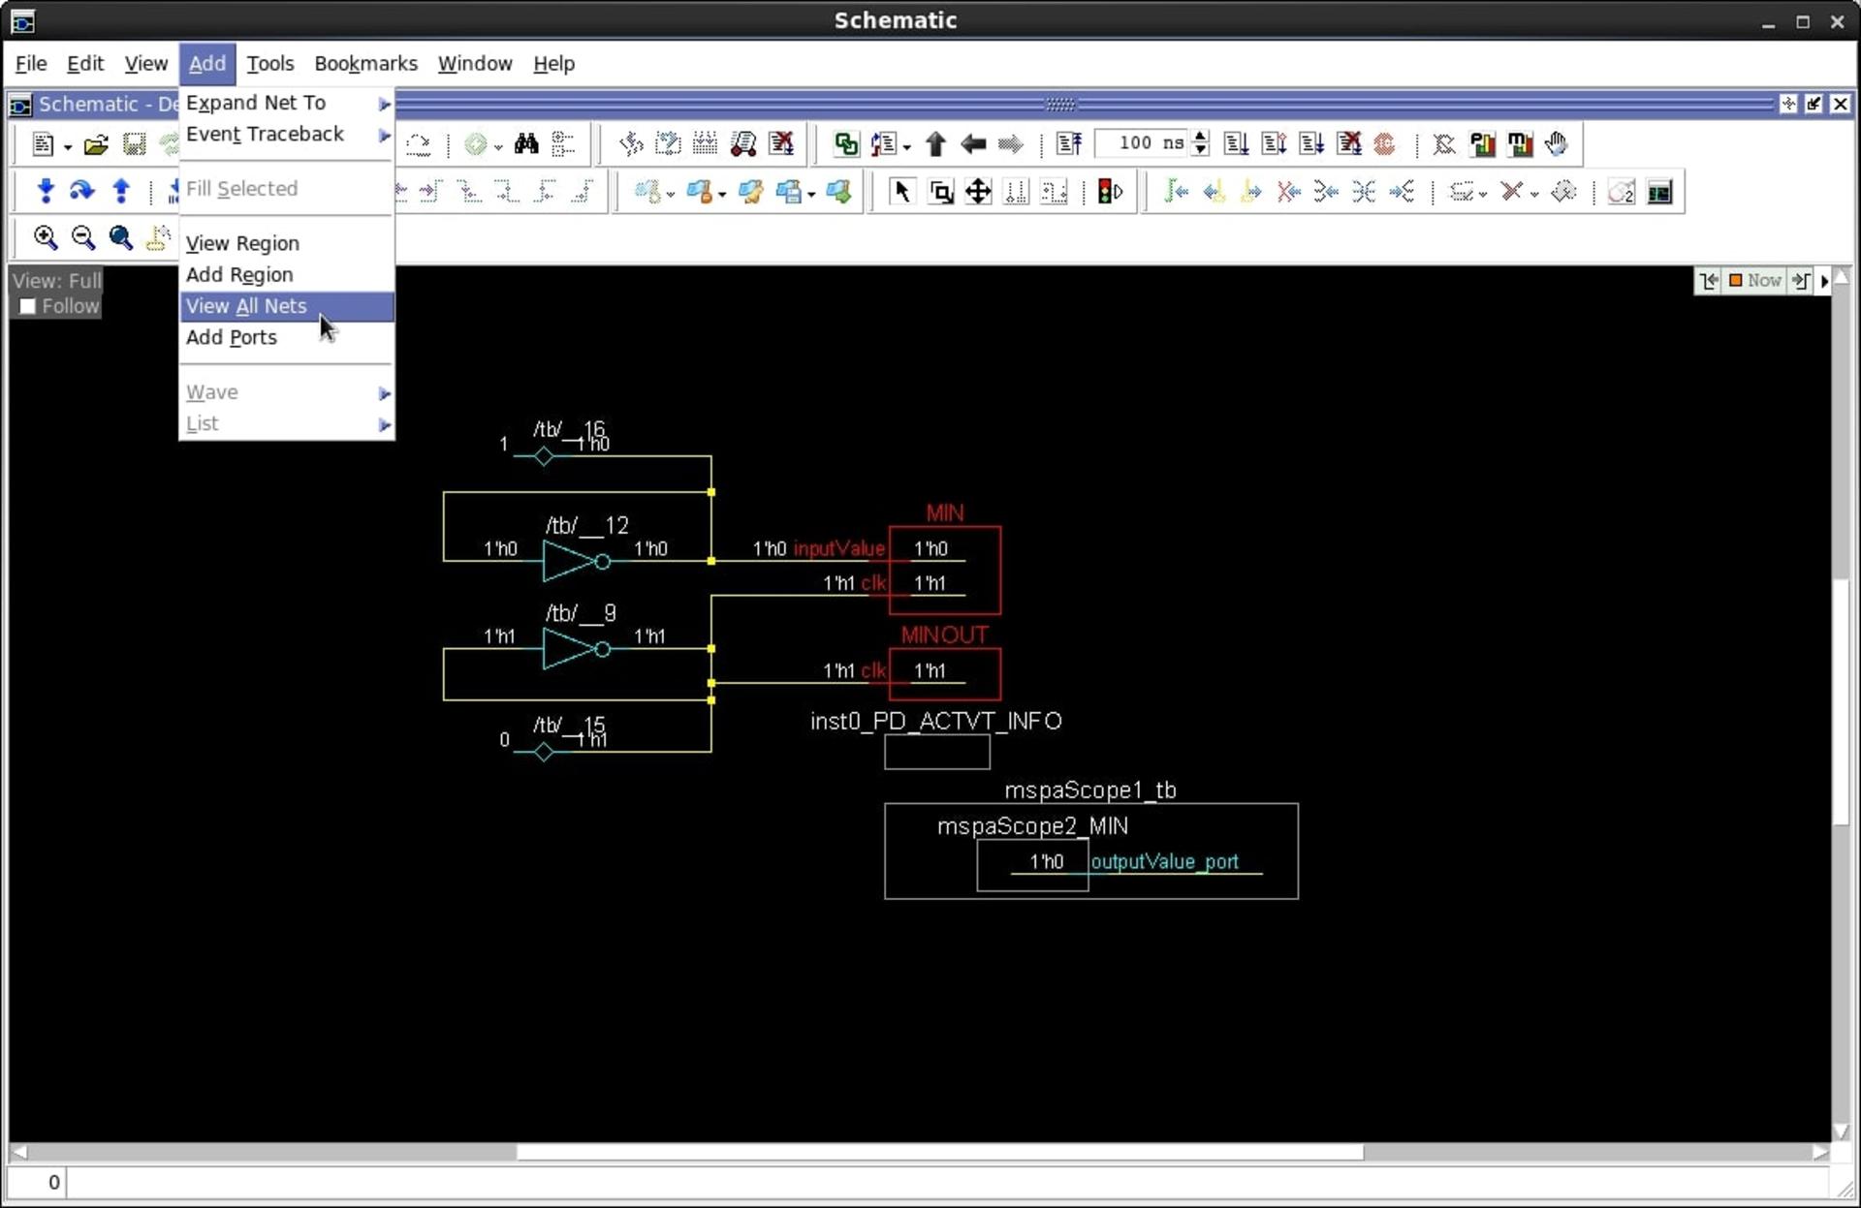Click the dark panel icon at toolbar end
Image resolution: width=1861 pixels, height=1208 pixels.
click(1659, 192)
